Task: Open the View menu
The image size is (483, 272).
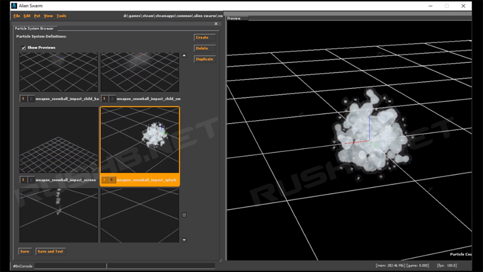Action: click(x=48, y=16)
